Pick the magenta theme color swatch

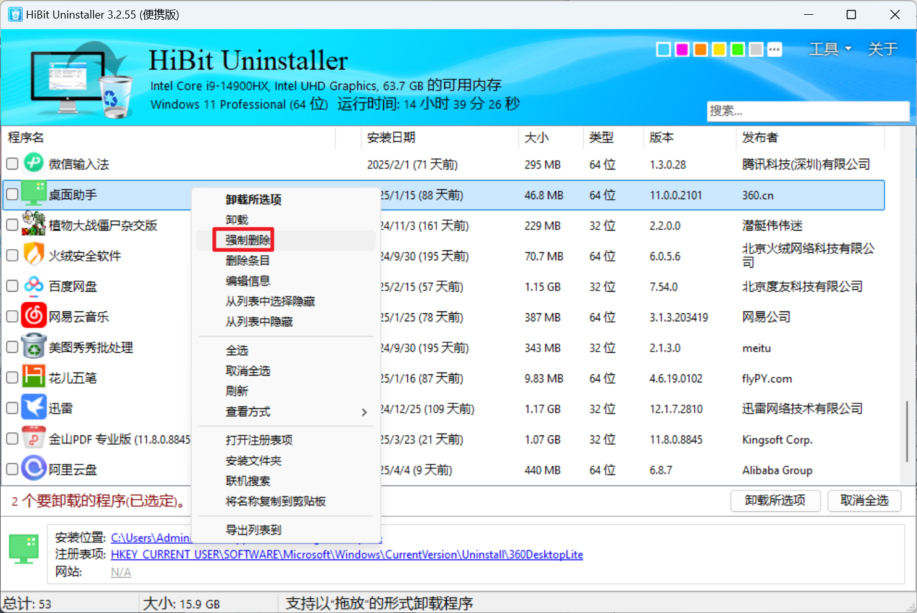682,49
